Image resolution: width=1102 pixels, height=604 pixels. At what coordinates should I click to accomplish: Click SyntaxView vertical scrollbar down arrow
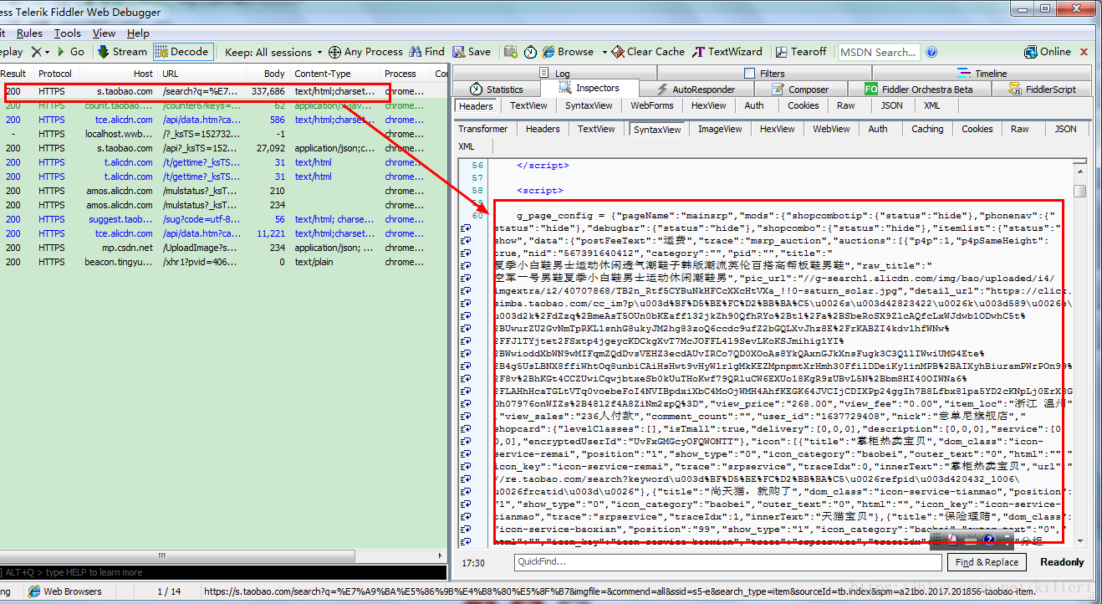pyautogui.click(x=1080, y=540)
